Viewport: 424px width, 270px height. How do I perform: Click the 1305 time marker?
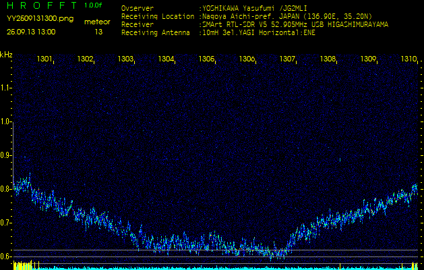tap(207, 59)
